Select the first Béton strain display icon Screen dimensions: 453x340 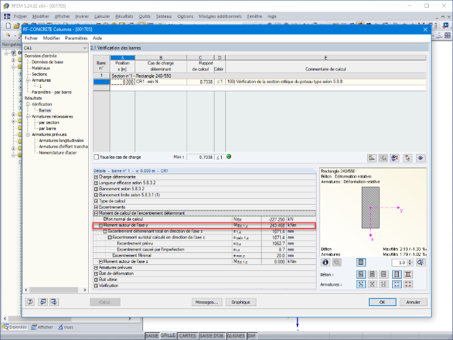[x=361, y=274]
